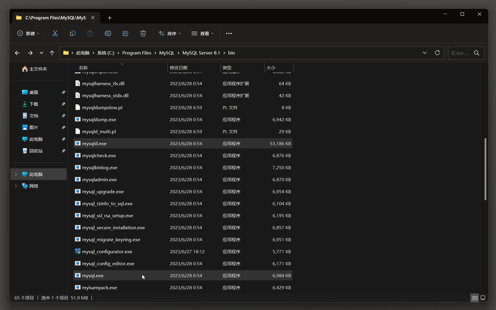Select the file mysqlcheck.exe
496x310 pixels.
[x=183, y=155]
